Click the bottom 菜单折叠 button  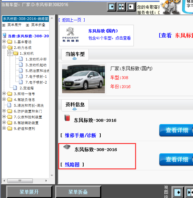[78, 192]
